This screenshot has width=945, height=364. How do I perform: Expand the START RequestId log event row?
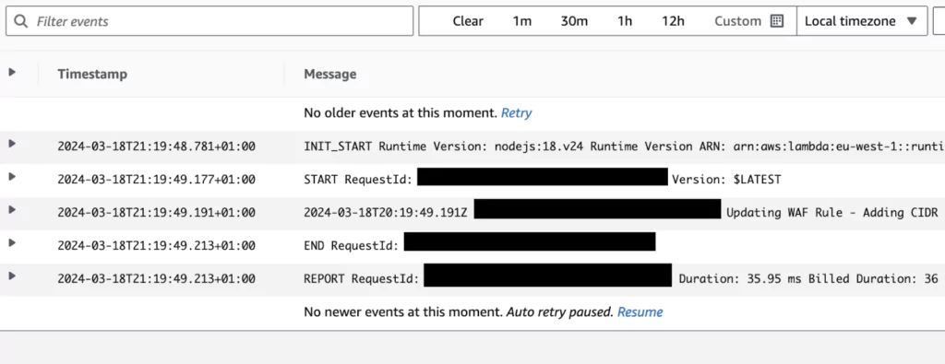point(12,176)
